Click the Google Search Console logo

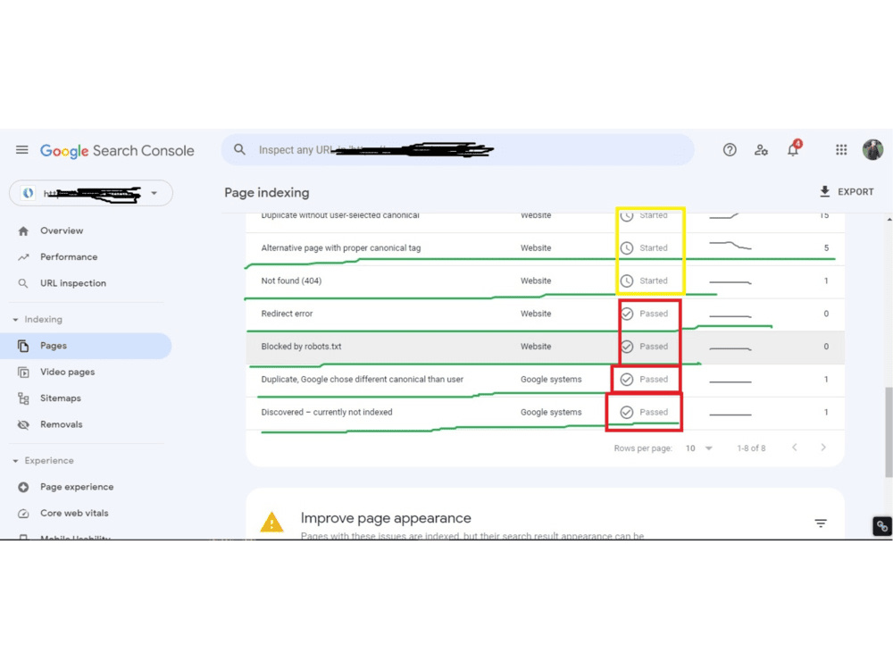pos(117,150)
